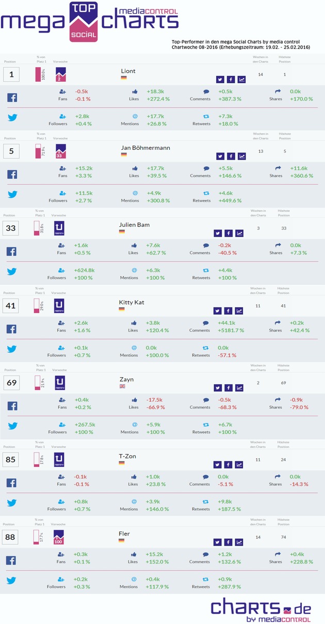Open Julien Bam's chart trend icon

[240, 233]
